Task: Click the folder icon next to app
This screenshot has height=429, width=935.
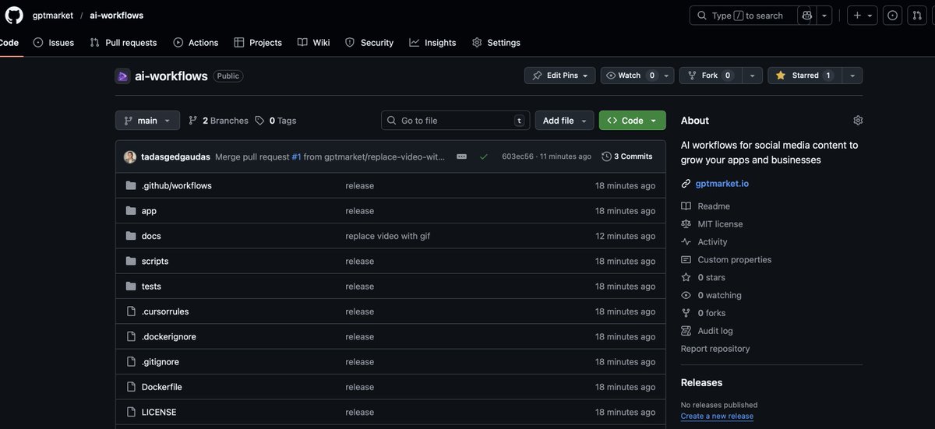Action: point(131,211)
